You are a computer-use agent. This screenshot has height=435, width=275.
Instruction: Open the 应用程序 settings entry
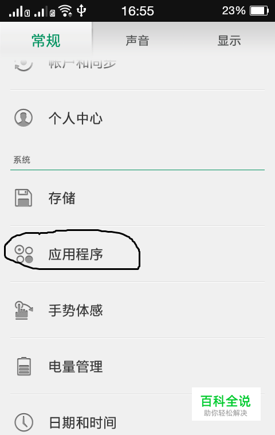point(137,254)
